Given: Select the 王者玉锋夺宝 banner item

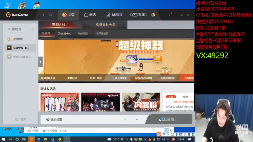Looking at the screenshot, I should click(120, 78).
